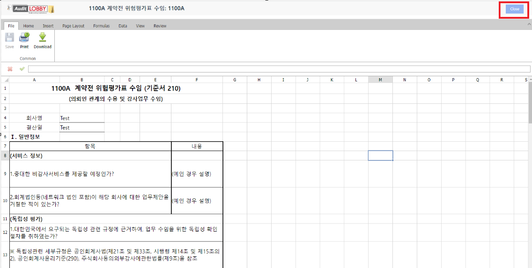Click the '내용' table header cell

pos(197,146)
